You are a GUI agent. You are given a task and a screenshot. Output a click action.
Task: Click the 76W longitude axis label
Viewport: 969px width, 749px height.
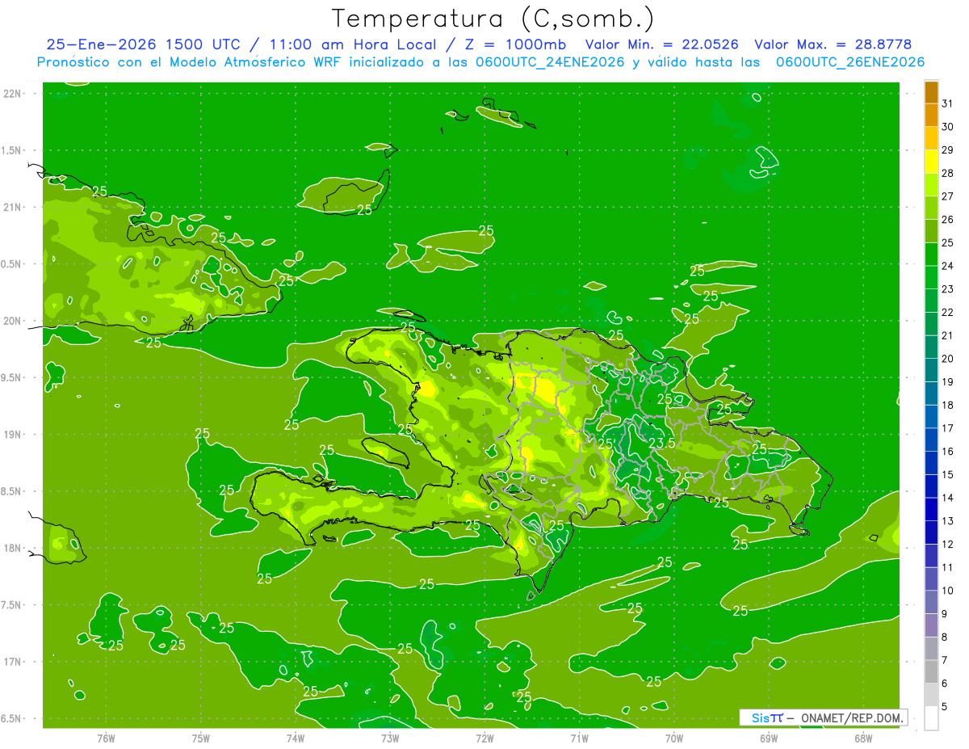pos(106,738)
